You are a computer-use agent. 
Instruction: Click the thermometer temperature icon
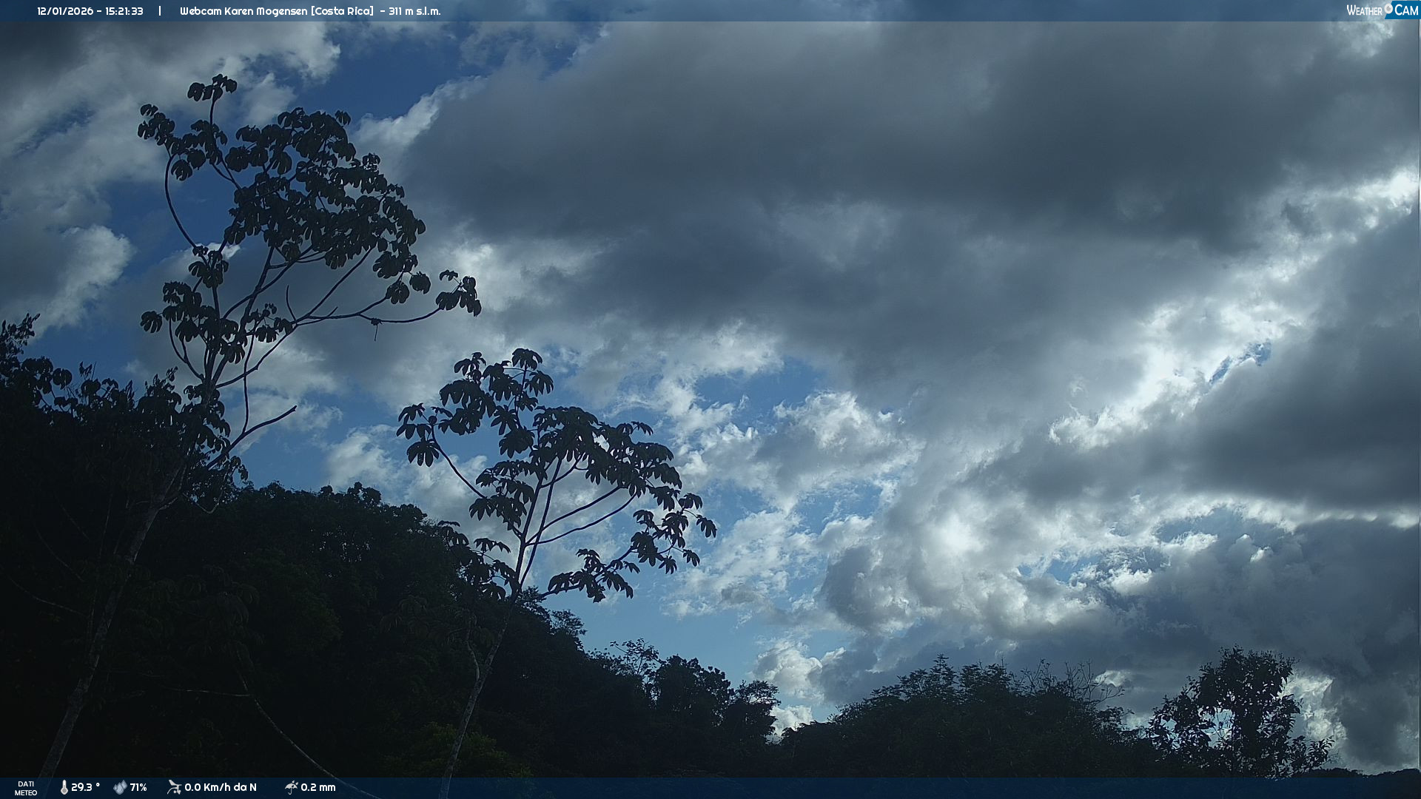pyautogui.click(x=64, y=788)
